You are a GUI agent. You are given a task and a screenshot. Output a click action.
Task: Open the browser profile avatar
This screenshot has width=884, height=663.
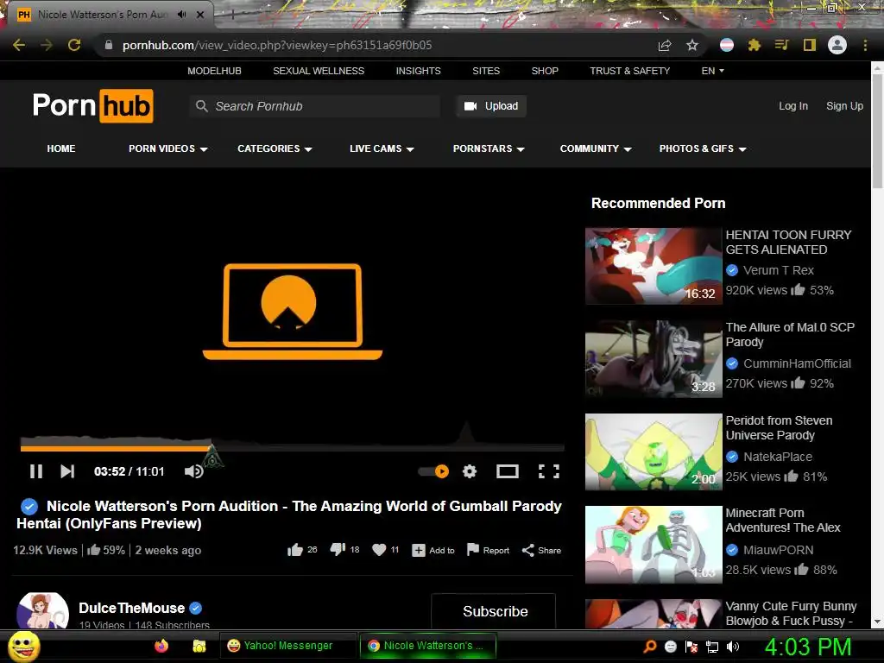837,45
